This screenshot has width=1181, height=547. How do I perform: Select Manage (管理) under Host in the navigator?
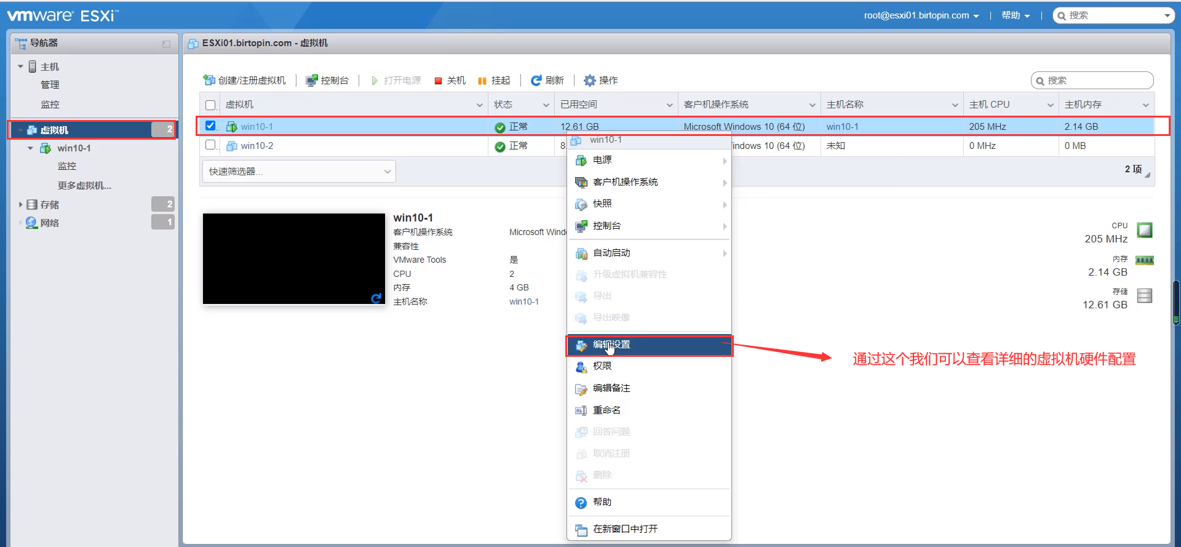pyautogui.click(x=50, y=85)
